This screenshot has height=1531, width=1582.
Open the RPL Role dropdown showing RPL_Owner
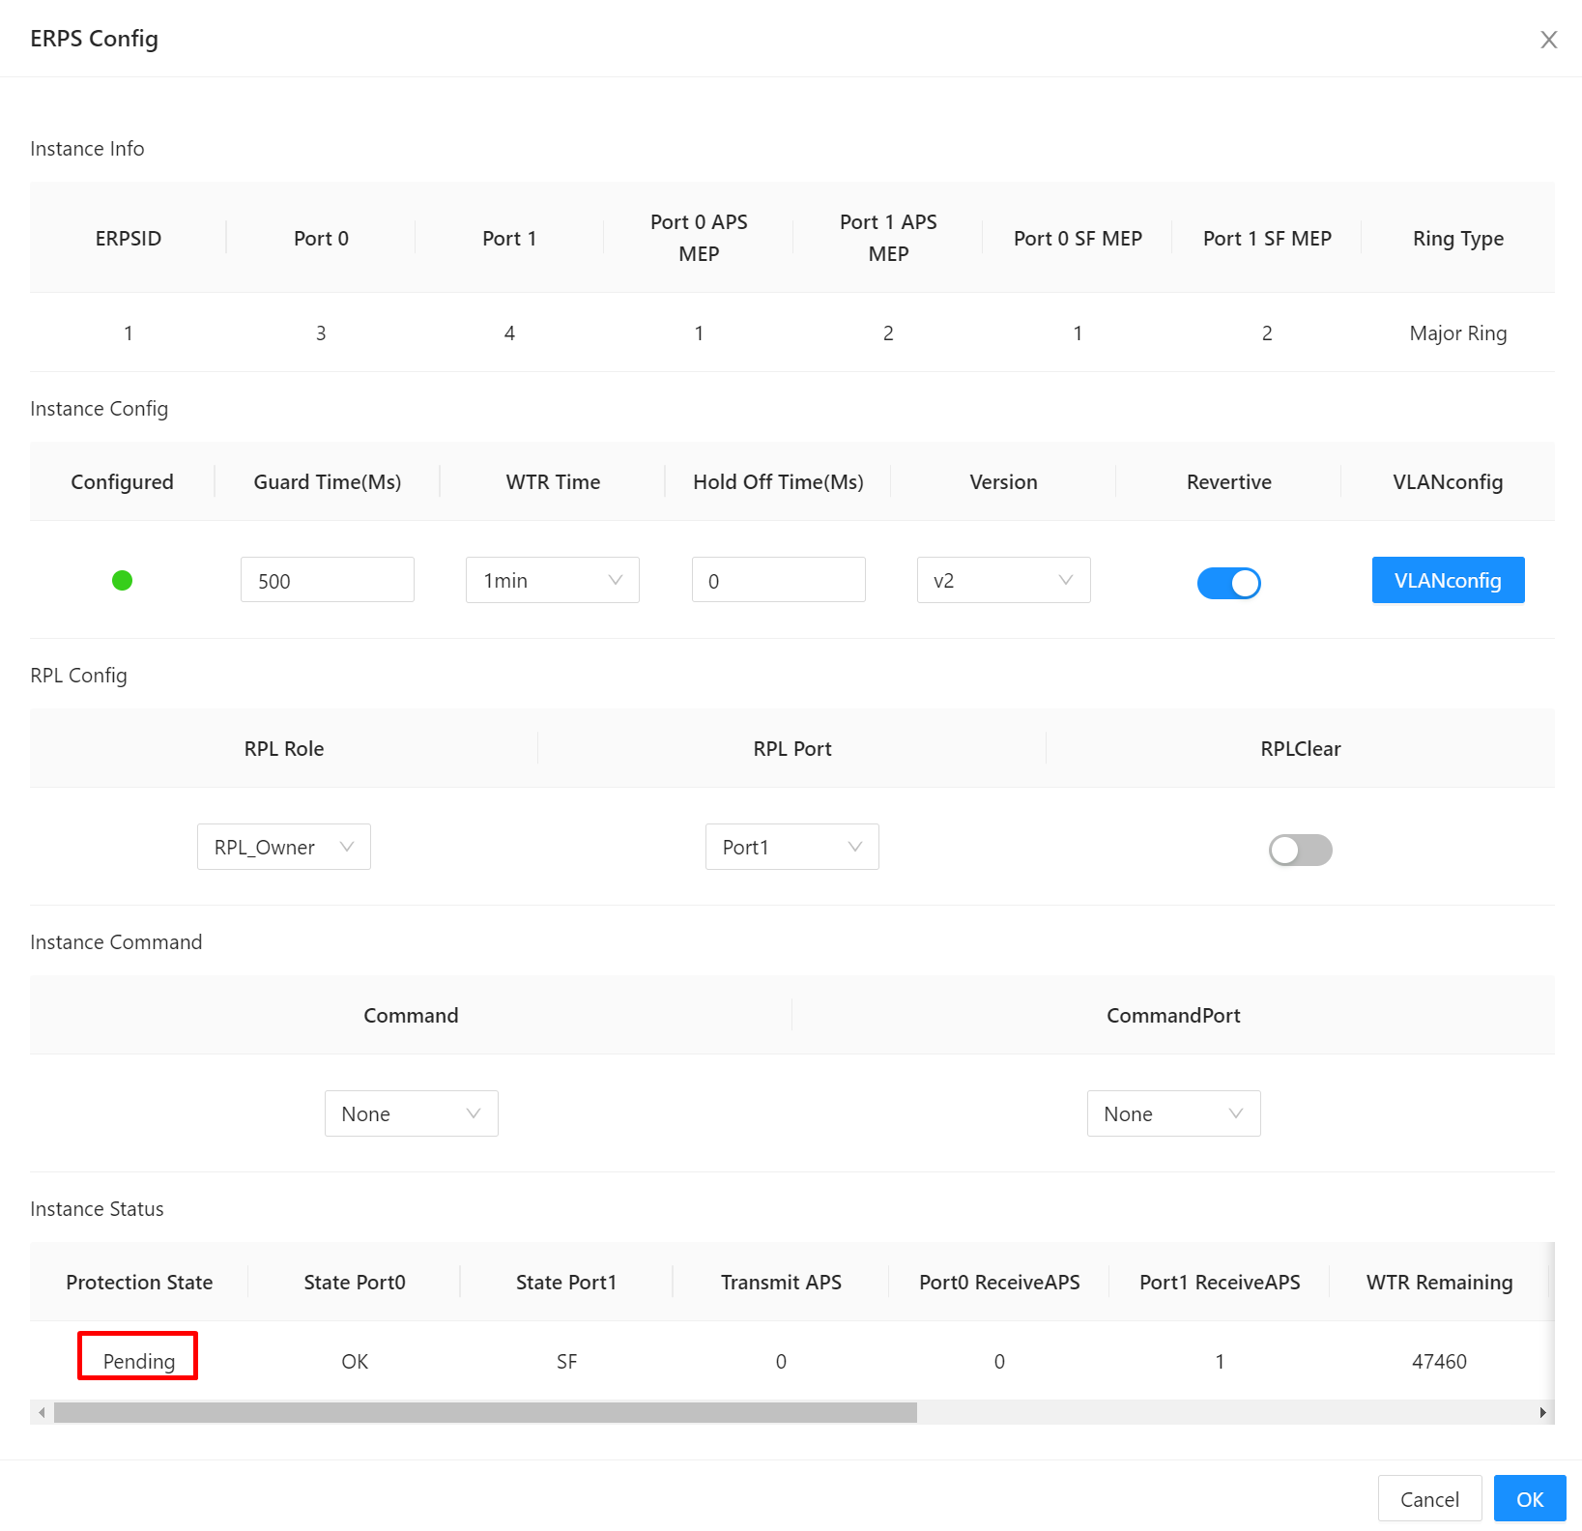[x=284, y=847]
